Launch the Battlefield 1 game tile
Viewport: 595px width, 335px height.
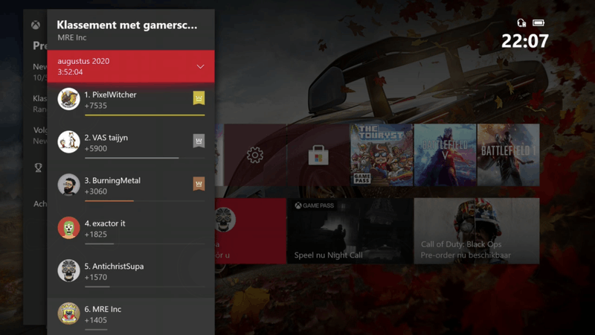(509, 155)
